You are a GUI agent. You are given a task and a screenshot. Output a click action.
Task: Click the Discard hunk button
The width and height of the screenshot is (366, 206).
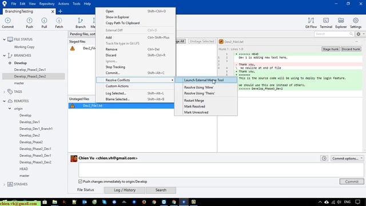point(351,49)
